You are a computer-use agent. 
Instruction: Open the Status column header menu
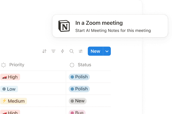(84, 65)
